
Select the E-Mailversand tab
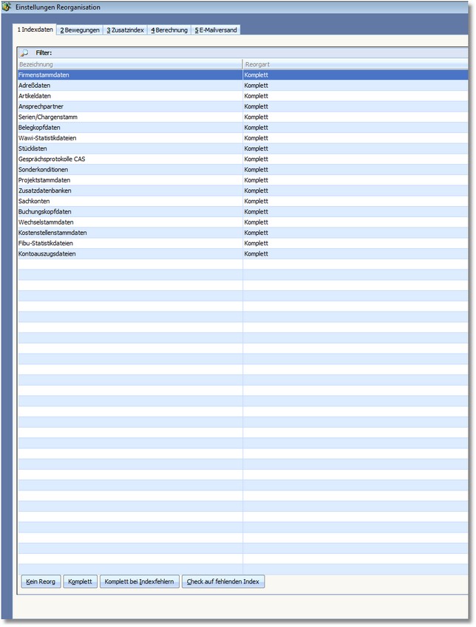click(x=216, y=30)
